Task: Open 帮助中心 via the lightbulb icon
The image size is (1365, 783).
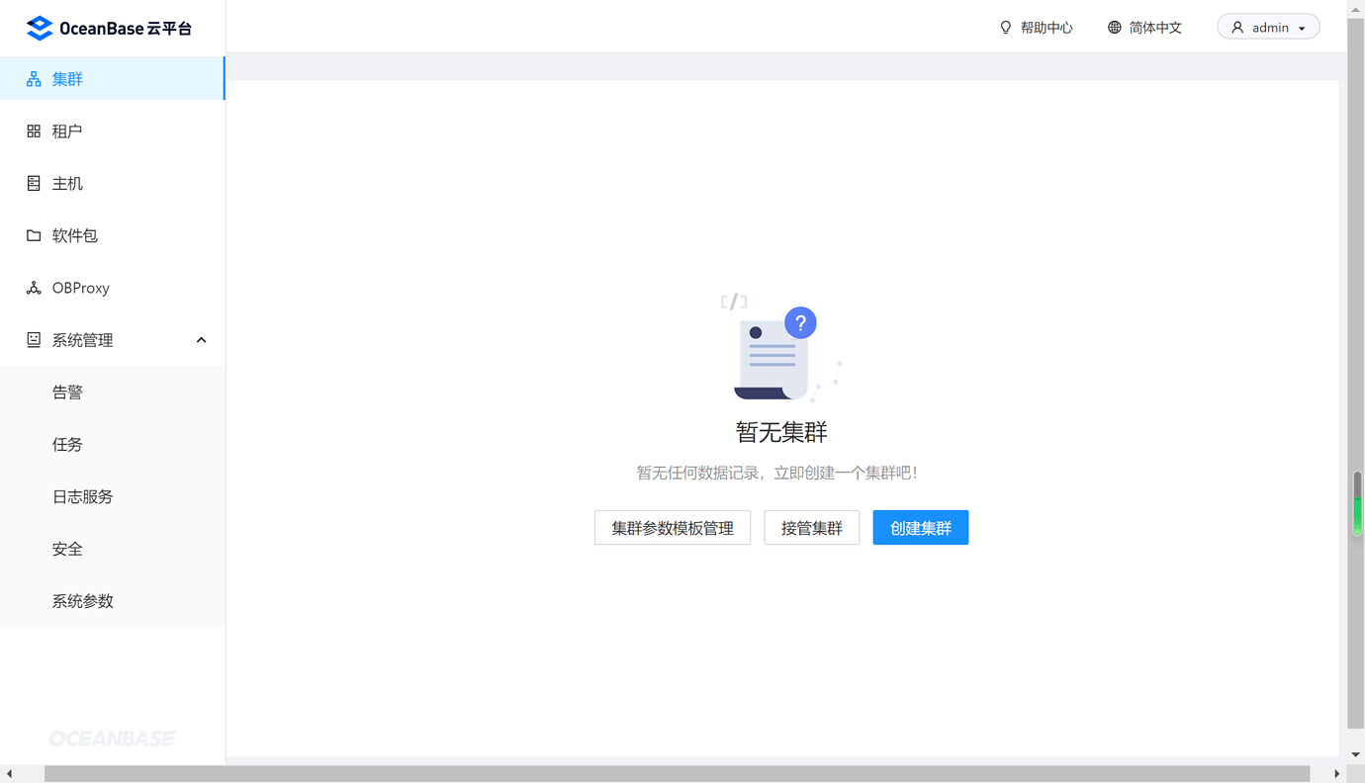Action: 1005,27
